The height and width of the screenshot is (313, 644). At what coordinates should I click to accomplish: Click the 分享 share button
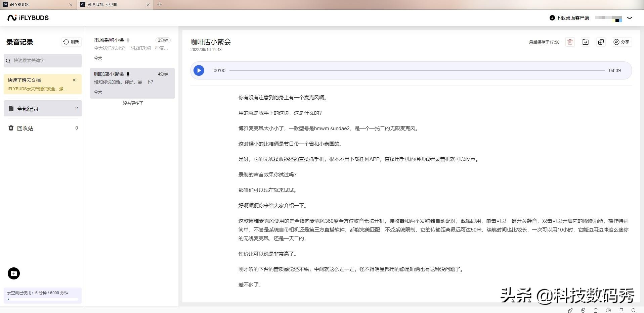tap(621, 42)
